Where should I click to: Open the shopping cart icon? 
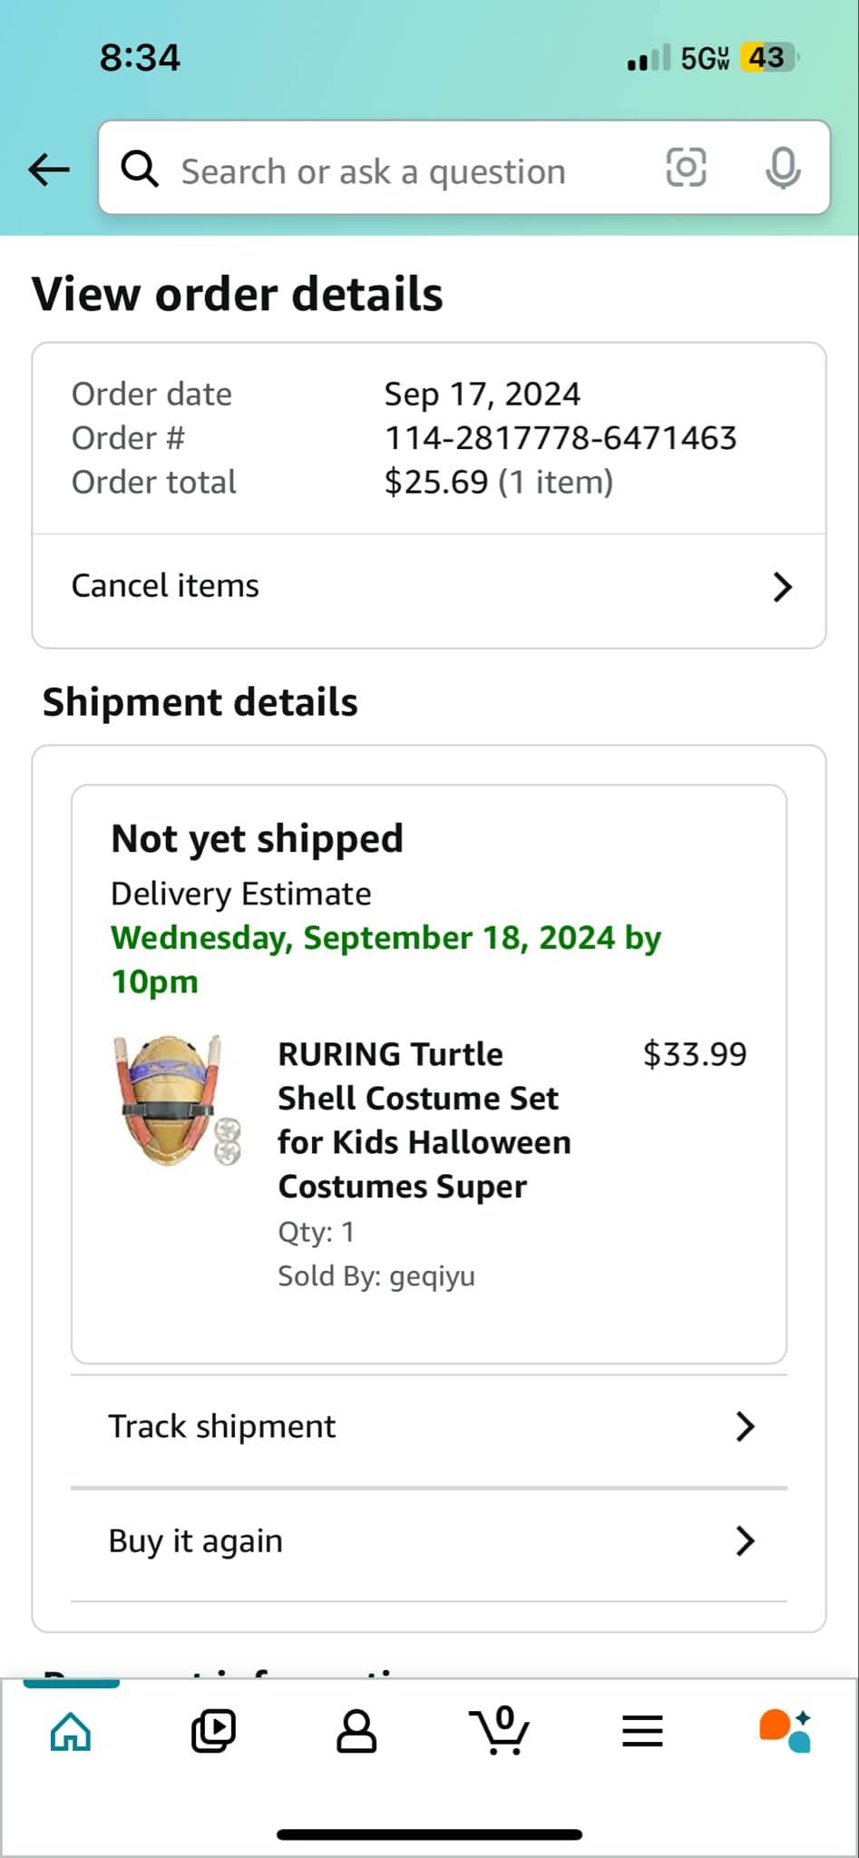[499, 1731]
